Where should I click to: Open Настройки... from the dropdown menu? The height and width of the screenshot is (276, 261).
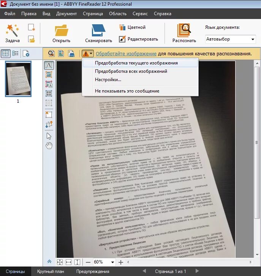[140, 80]
